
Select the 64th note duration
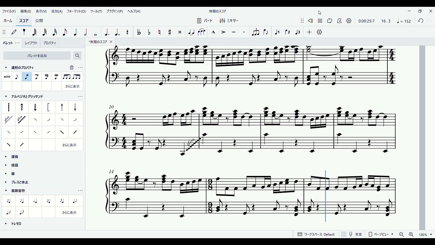pyautogui.click(x=34, y=32)
